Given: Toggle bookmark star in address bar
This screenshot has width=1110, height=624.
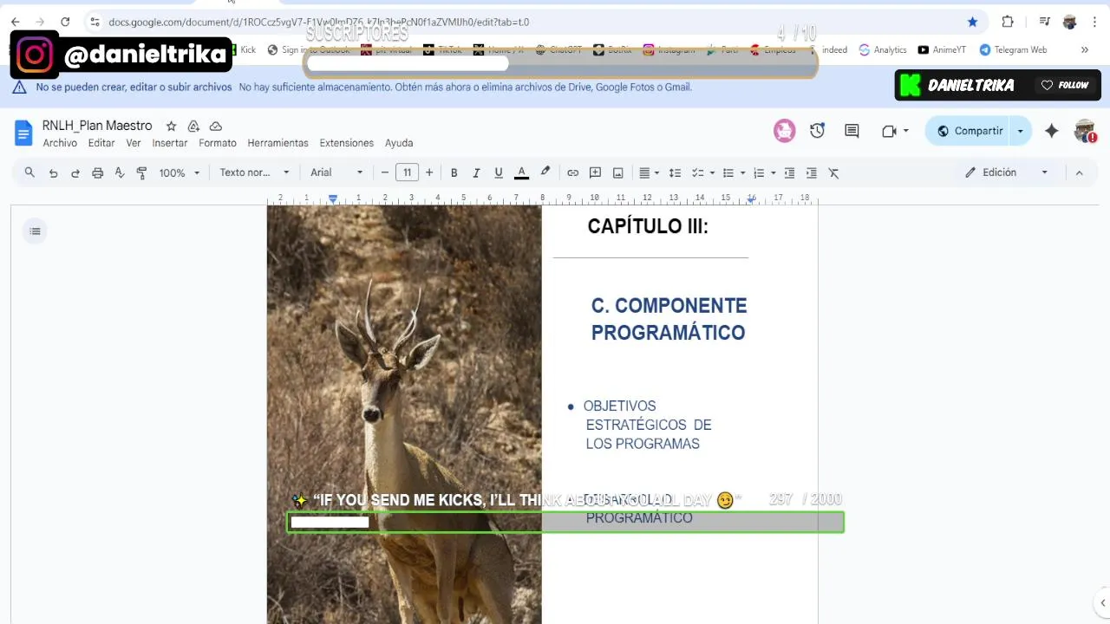Looking at the screenshot, I should pos(973,22).
